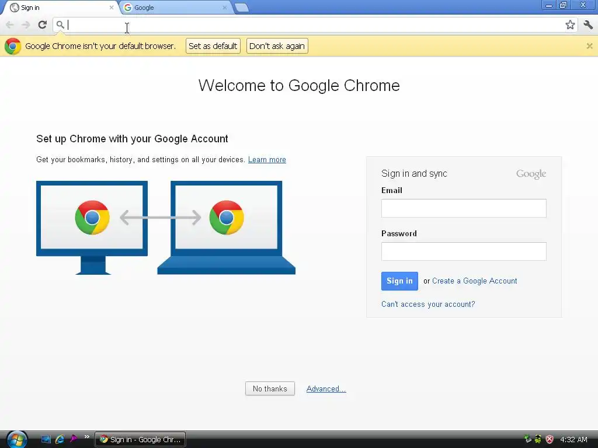598x448 pixels.
Task: Close the Google tab
Action: pos(225,7)
